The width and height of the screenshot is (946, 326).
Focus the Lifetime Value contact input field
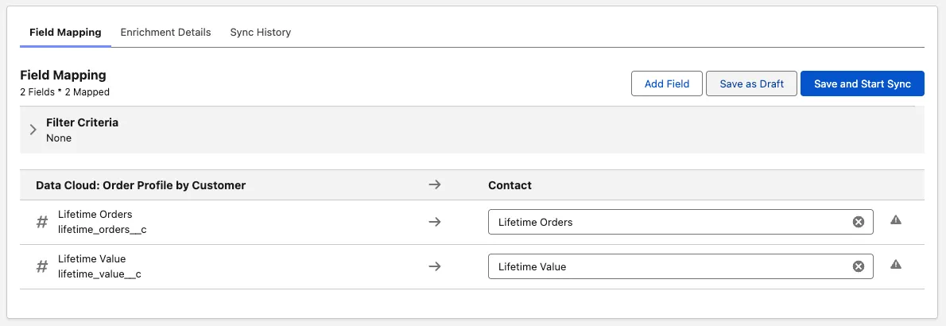(x=668, y=266)
